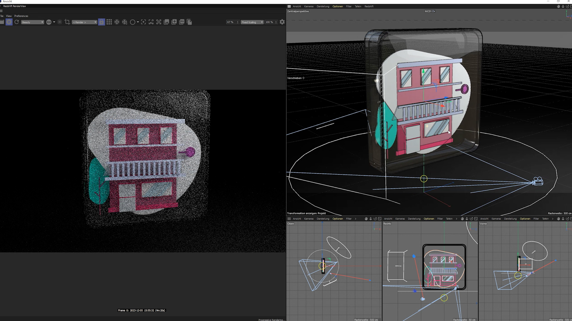Increase the 100 % scale stepper

coord(276,21)
